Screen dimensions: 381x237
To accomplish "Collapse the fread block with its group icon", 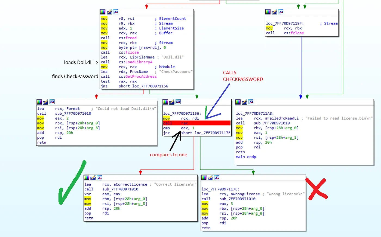I will [x=115, y=12].
